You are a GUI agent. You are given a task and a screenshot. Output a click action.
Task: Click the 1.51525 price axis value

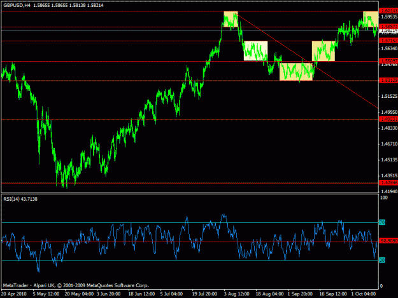pyautogui.click(x=389, y=96)
